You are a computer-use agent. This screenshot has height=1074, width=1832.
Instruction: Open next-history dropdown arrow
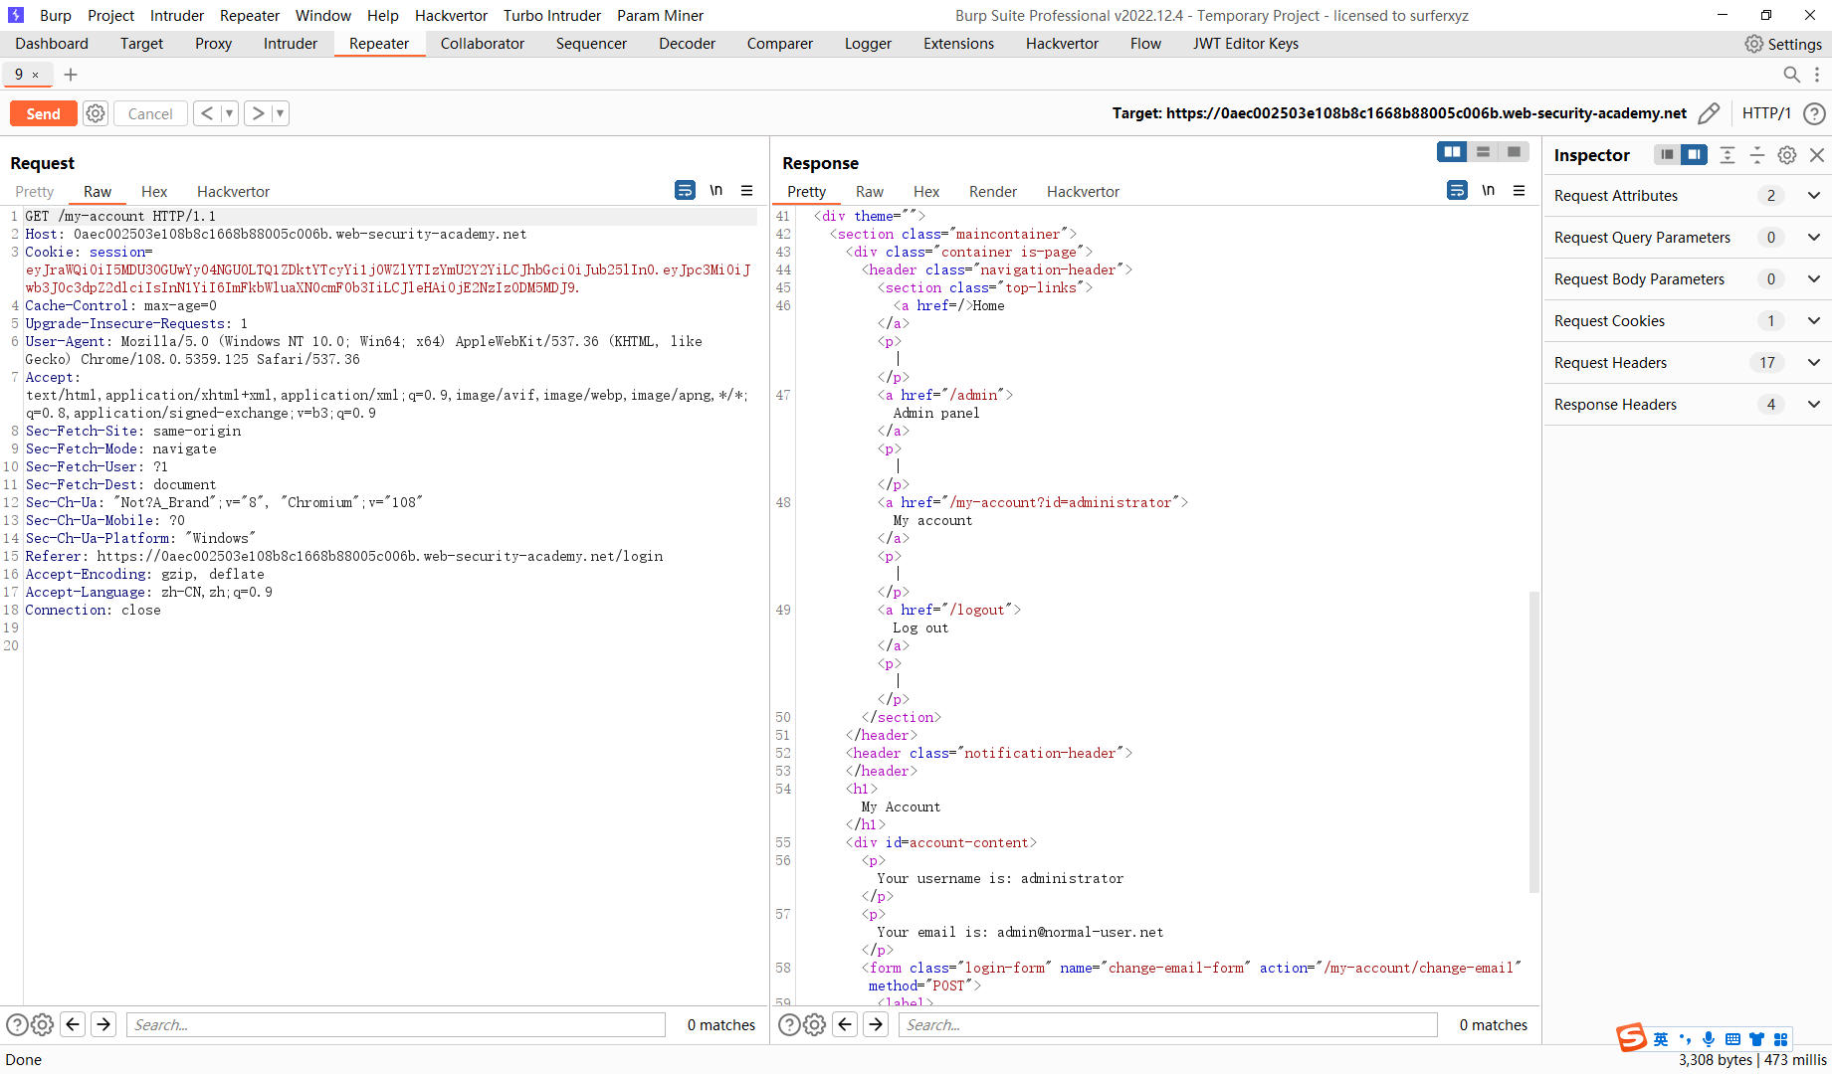click(281, 113)
